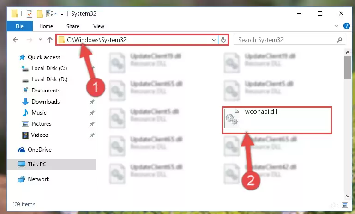Open the File menu
The image size is (355, 214).
[20, 26]
